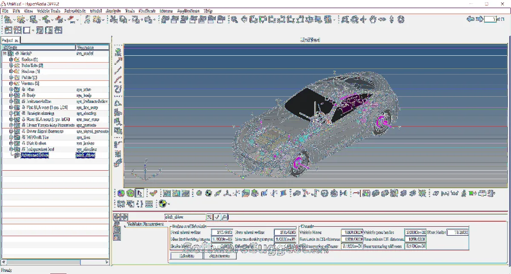The width and height of the screenshot is (511, 274).
Task: Open the Vehicle Tools menu
Action: click(48, 10)
